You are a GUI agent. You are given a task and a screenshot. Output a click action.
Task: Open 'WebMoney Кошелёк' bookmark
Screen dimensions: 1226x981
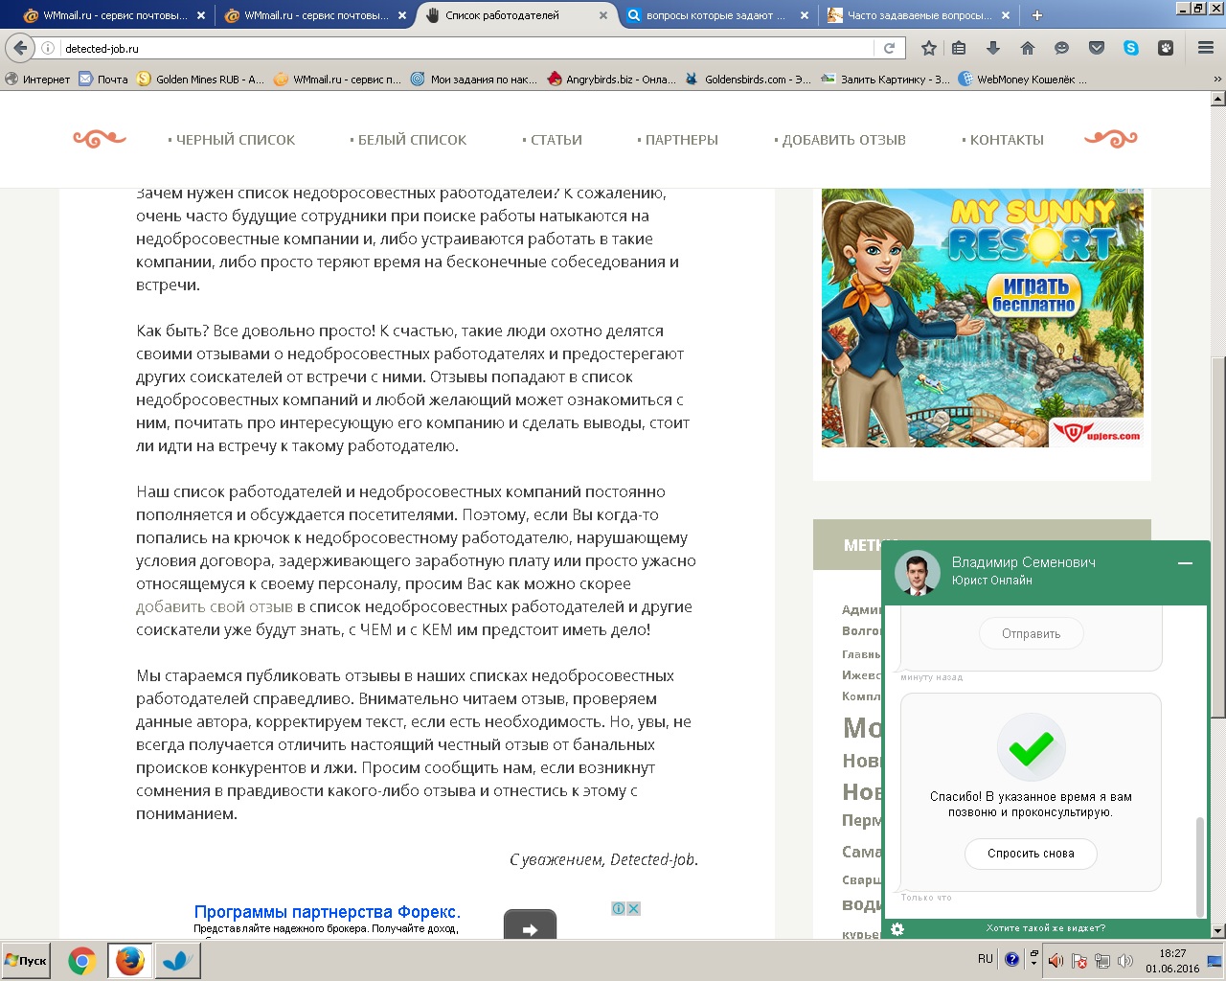coord(1023,80)
